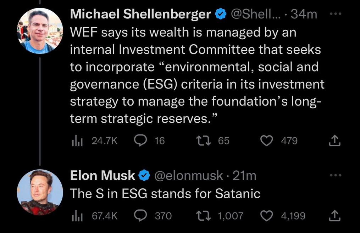360x233 pixels.
Task: Like Michael Shellenberger's tweet
Action: click(266, 141)
